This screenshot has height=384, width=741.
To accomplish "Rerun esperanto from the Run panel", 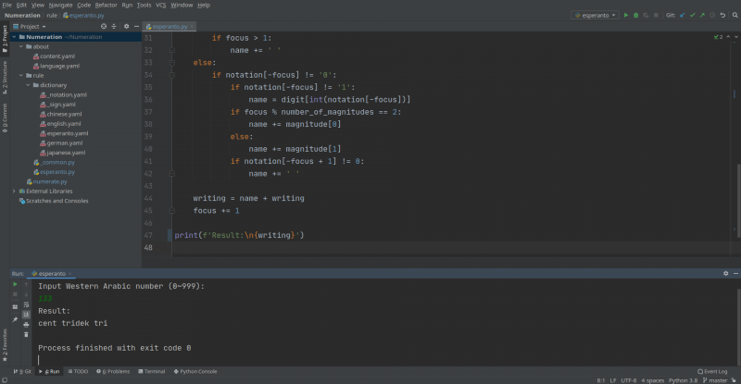I will pyautogui.click(x=15, y=284).
